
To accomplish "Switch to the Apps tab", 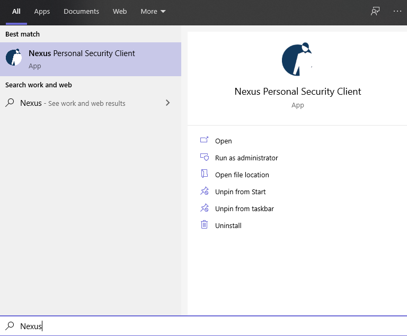I will 42,12.
